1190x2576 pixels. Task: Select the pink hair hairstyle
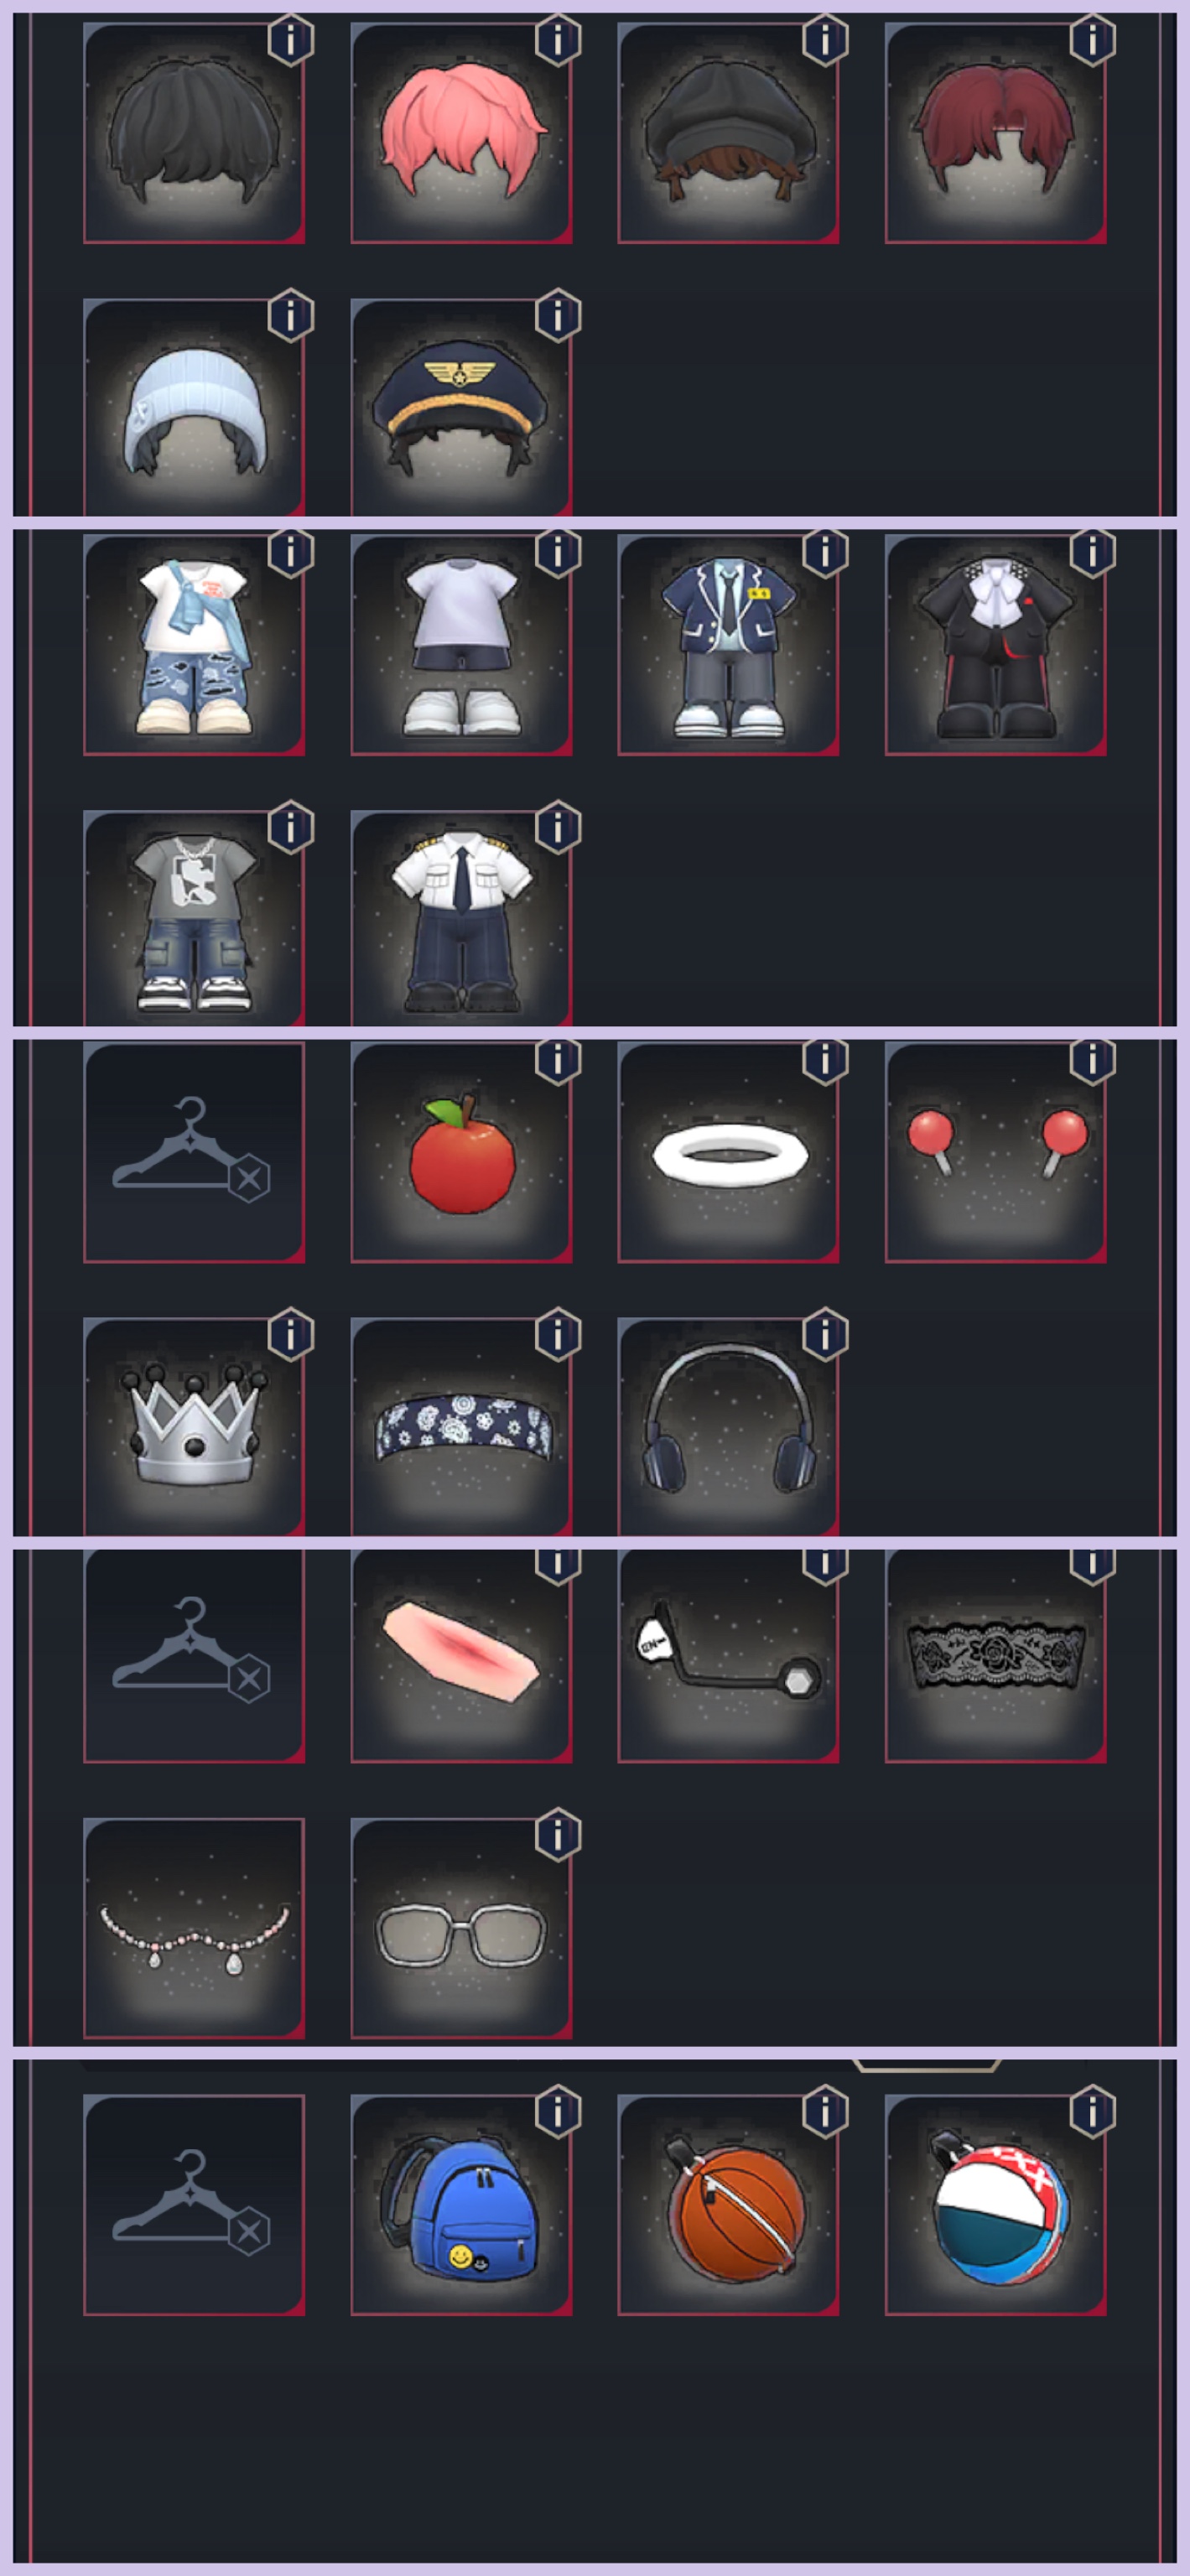point(461,133)
